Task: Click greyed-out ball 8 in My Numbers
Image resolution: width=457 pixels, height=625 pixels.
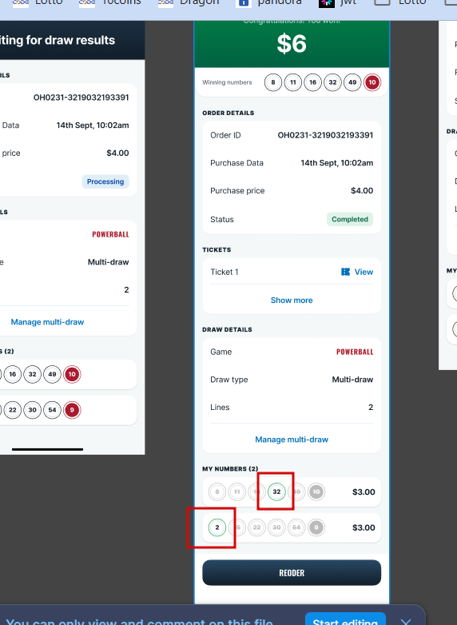Action: (217, 492)
